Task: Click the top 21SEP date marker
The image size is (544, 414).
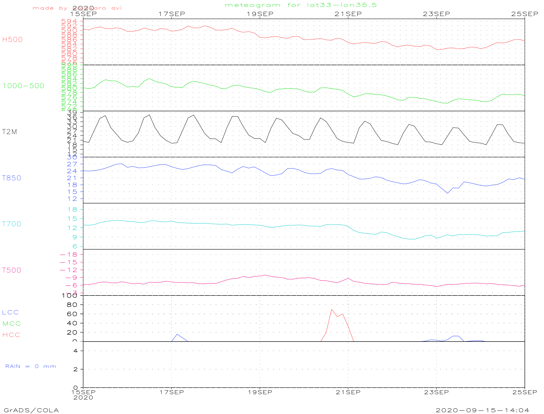Action: point(348,14)
